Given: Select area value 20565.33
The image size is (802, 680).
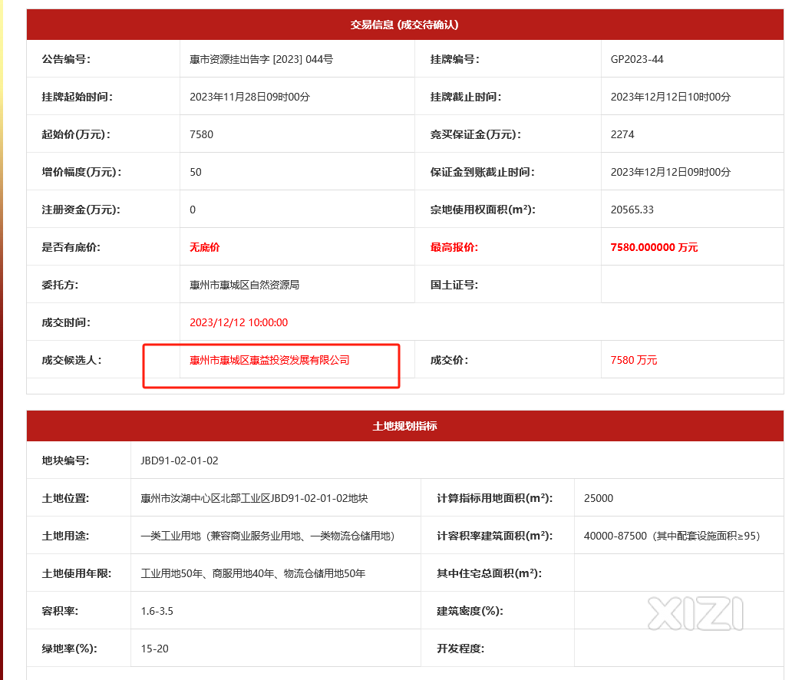Looking at the screenshot, I should pos(632,210).
